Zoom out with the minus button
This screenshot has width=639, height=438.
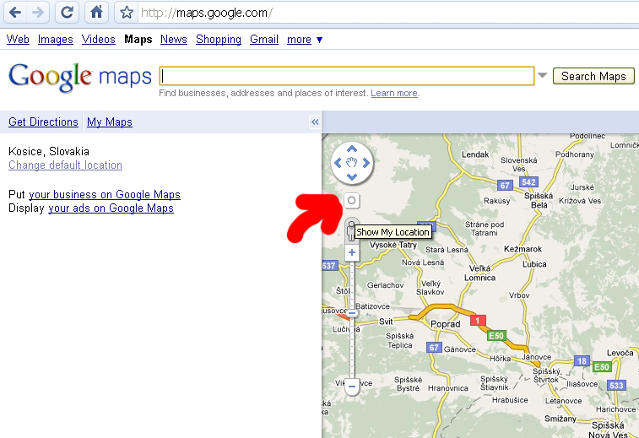pyautogui.click(x=352, y=387)
